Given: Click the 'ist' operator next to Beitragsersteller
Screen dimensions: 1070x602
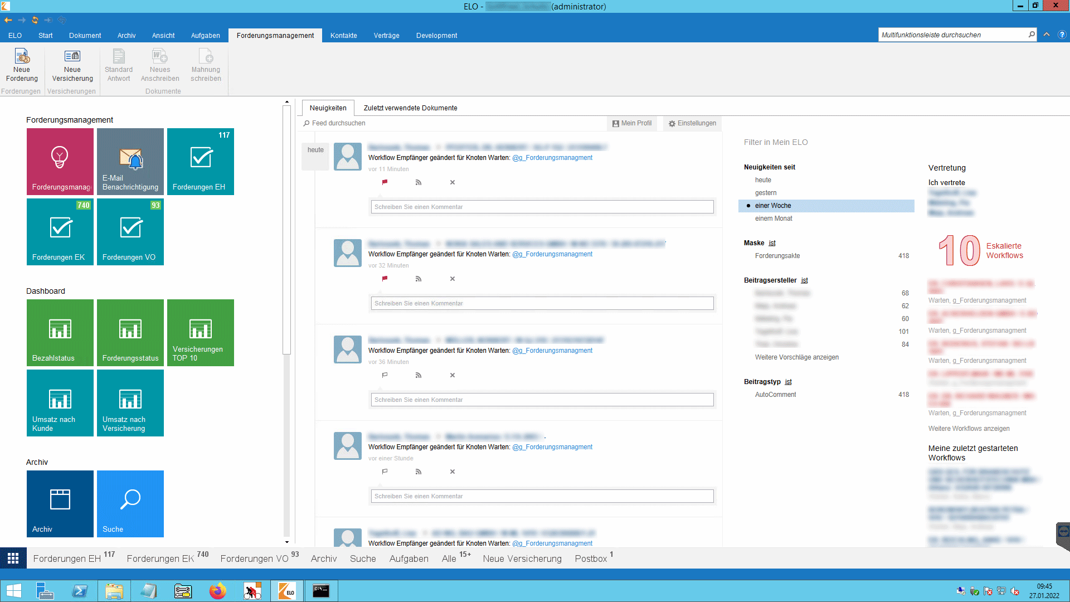Looking at the screenshot, I should 804,280.
